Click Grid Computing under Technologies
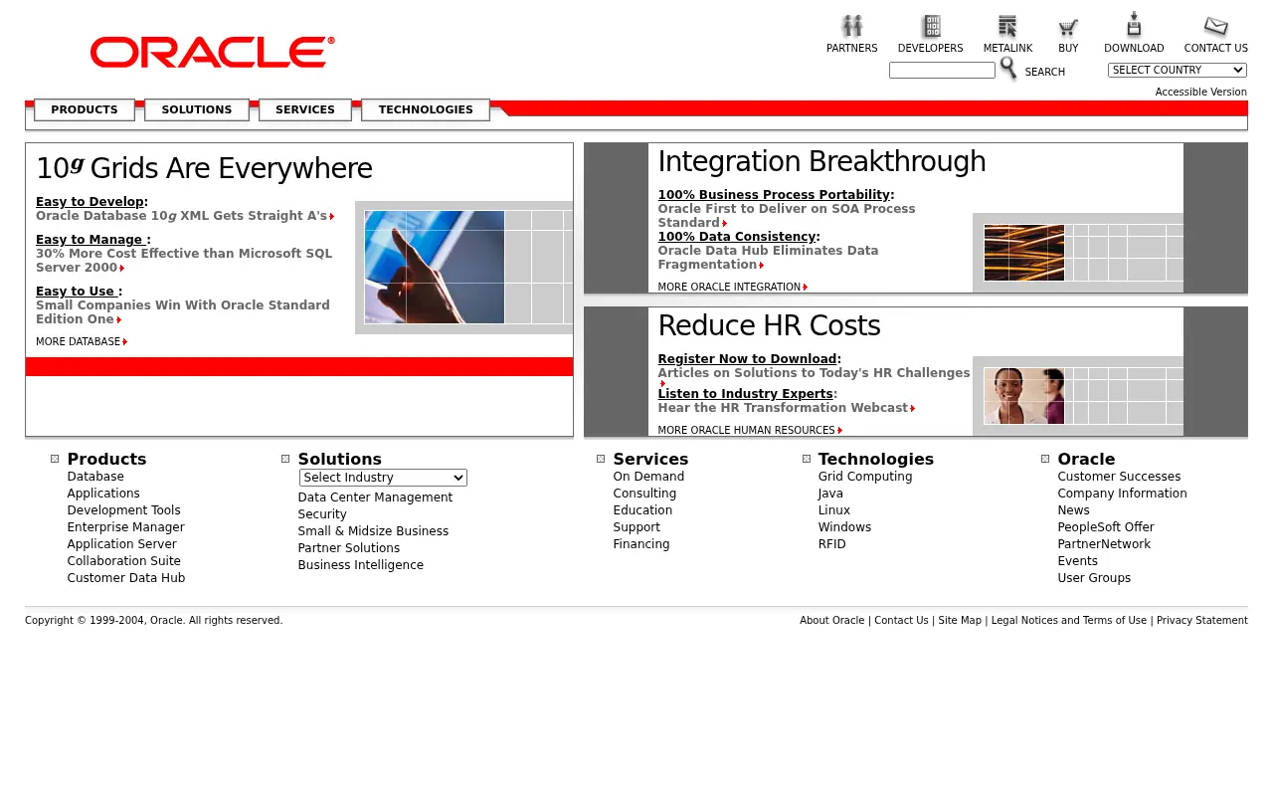1273x796 pixels. (x=865, y=477)
